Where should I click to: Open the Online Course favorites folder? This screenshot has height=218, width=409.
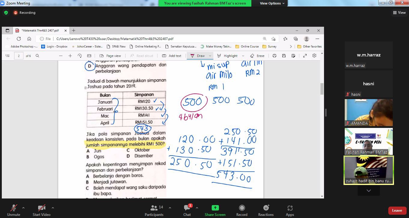(247, 47)
